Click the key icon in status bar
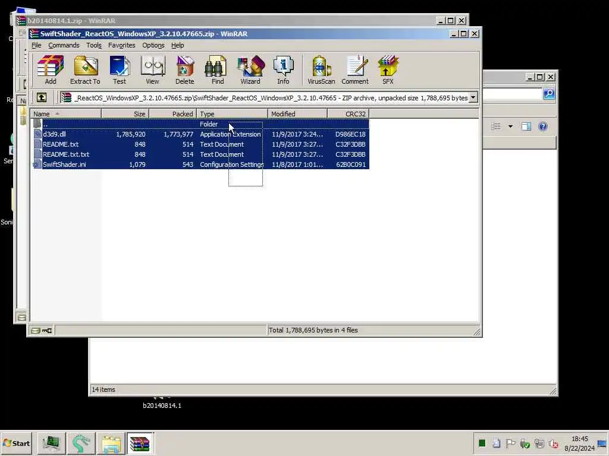Image resolution: width=609 pixels, height=456 pixels. (x=47, y=330)
